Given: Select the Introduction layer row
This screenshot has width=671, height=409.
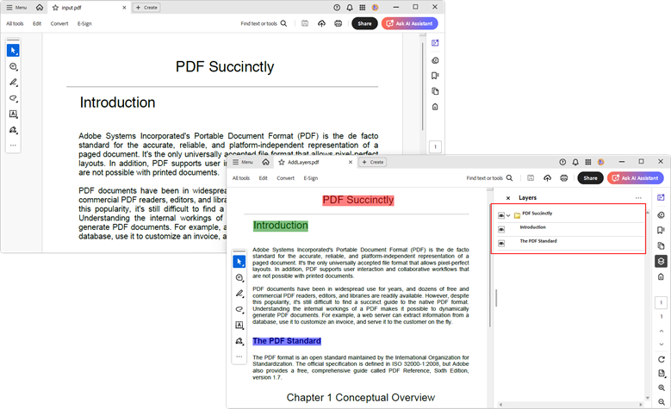Looking at the screenshot, I should [571, 229].
